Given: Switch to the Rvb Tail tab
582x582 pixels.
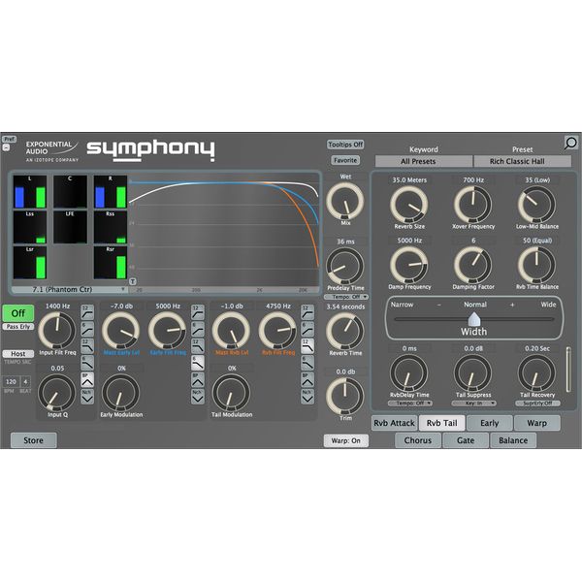Looking at the screenshot, I should [x=441, y=423].
